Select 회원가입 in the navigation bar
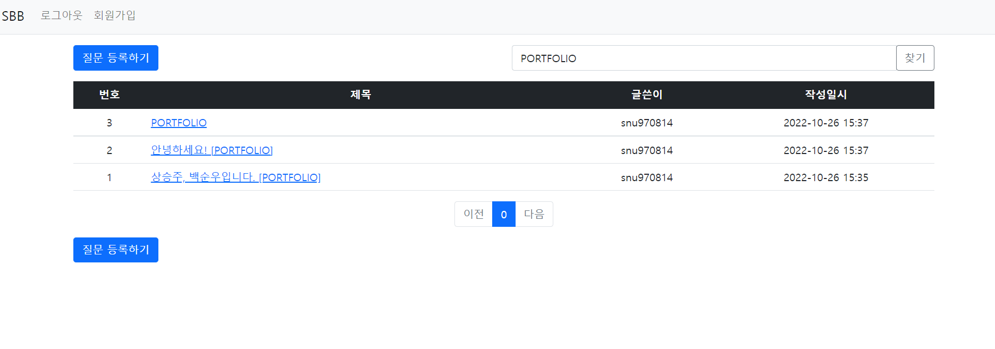 [115, 16]
